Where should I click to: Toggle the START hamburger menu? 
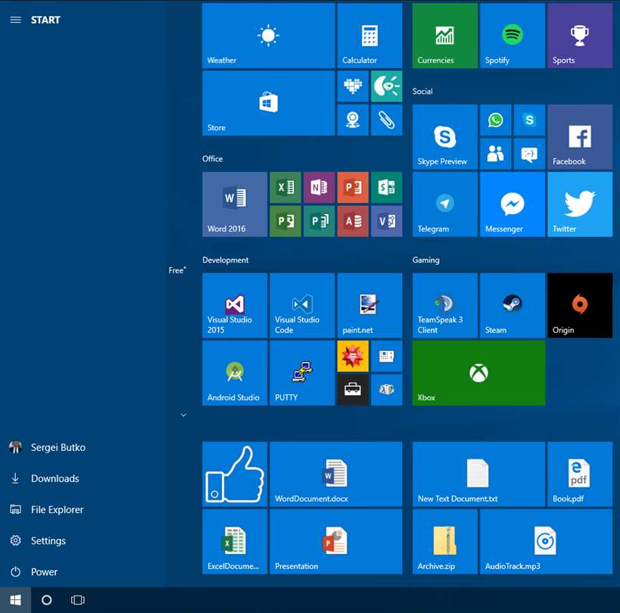15,20
